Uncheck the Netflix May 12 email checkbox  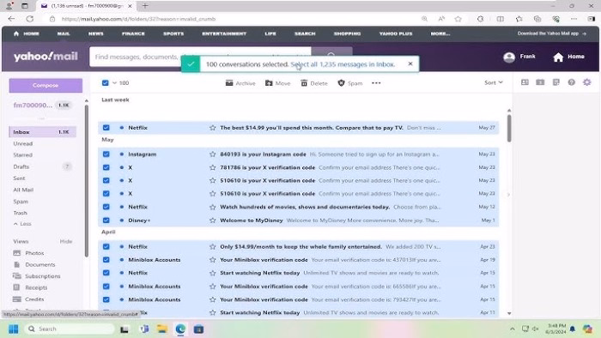coord(106,207)
